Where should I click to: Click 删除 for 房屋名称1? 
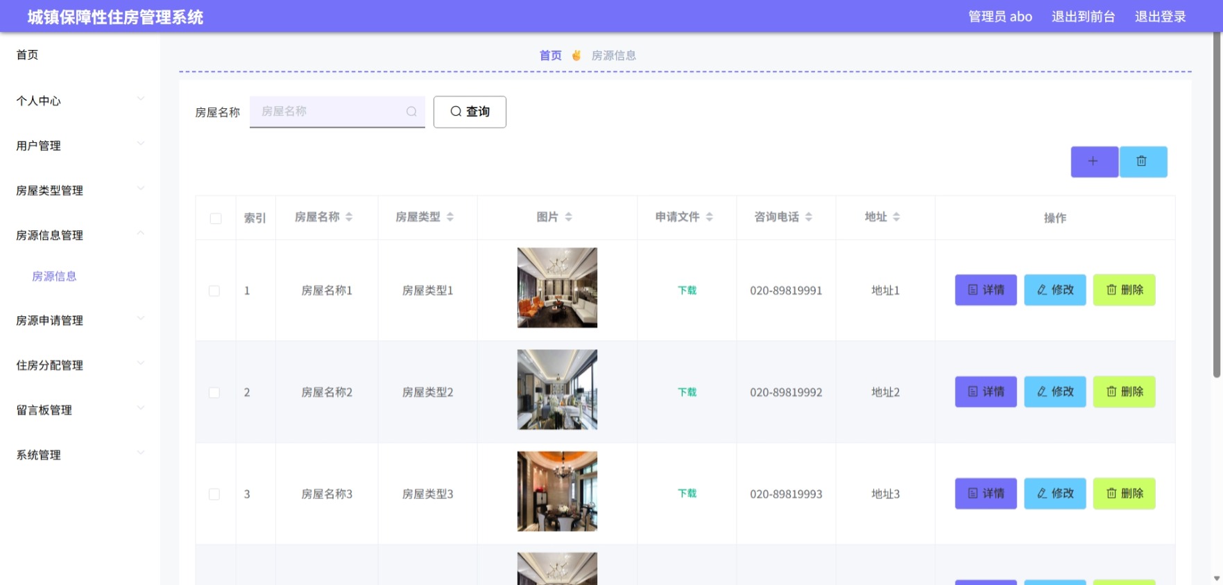click(1124, 290)
